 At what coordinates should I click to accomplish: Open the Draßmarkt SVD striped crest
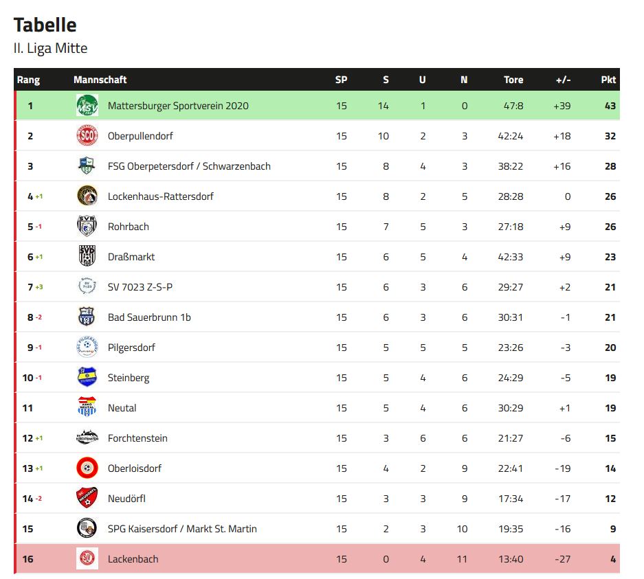pyautogui.click(x=87, y=256)
